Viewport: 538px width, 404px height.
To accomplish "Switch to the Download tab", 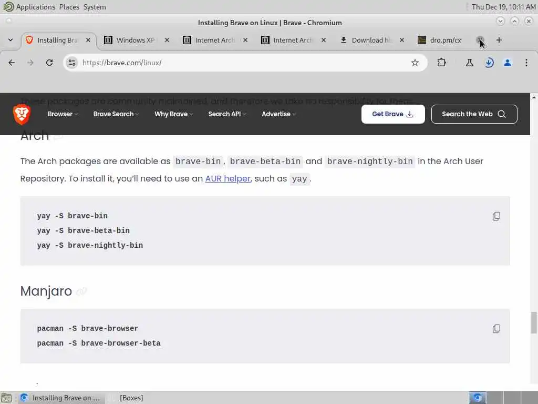I will tap(371, 40).
